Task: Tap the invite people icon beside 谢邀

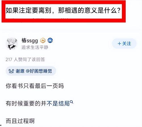Action: [x=11, y=71]
